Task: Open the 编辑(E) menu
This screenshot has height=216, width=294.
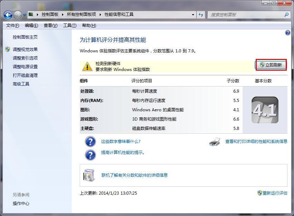Action: coord(31,25)
